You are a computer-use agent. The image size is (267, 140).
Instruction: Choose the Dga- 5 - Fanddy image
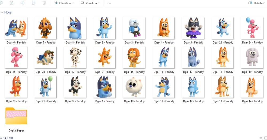(x=193, y=28)
